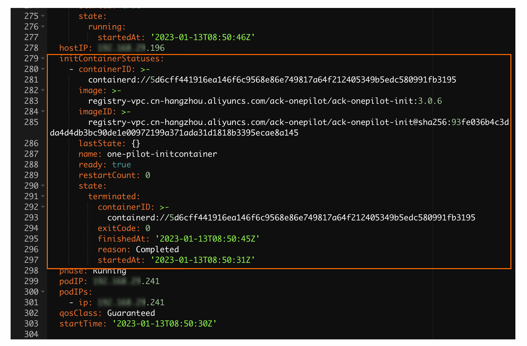Collapse the terminated fold arrow at line 291
The height and width of the screenshot is (346, 527).
pos(43,196)
